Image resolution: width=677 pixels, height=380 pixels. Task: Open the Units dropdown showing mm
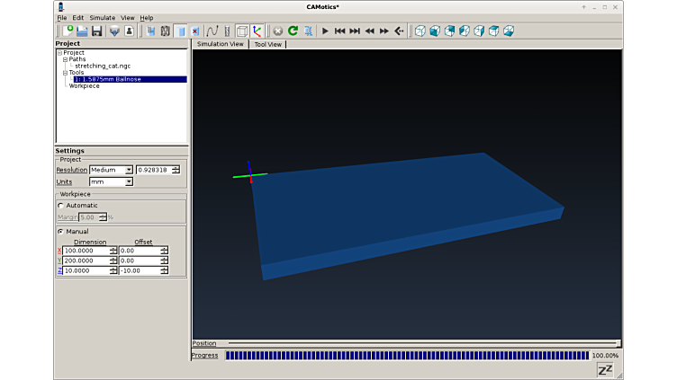pos(111,182)
